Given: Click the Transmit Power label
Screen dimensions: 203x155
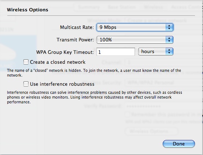Looking at the screenshot, I should (75, 40).
